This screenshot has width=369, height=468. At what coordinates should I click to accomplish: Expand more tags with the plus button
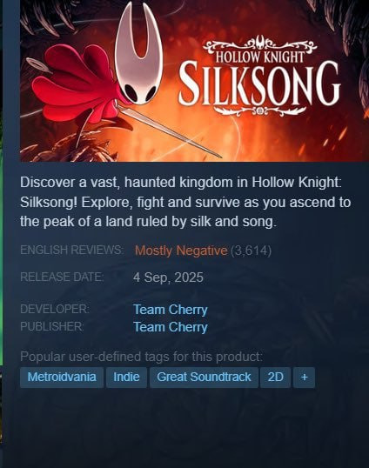304,378
